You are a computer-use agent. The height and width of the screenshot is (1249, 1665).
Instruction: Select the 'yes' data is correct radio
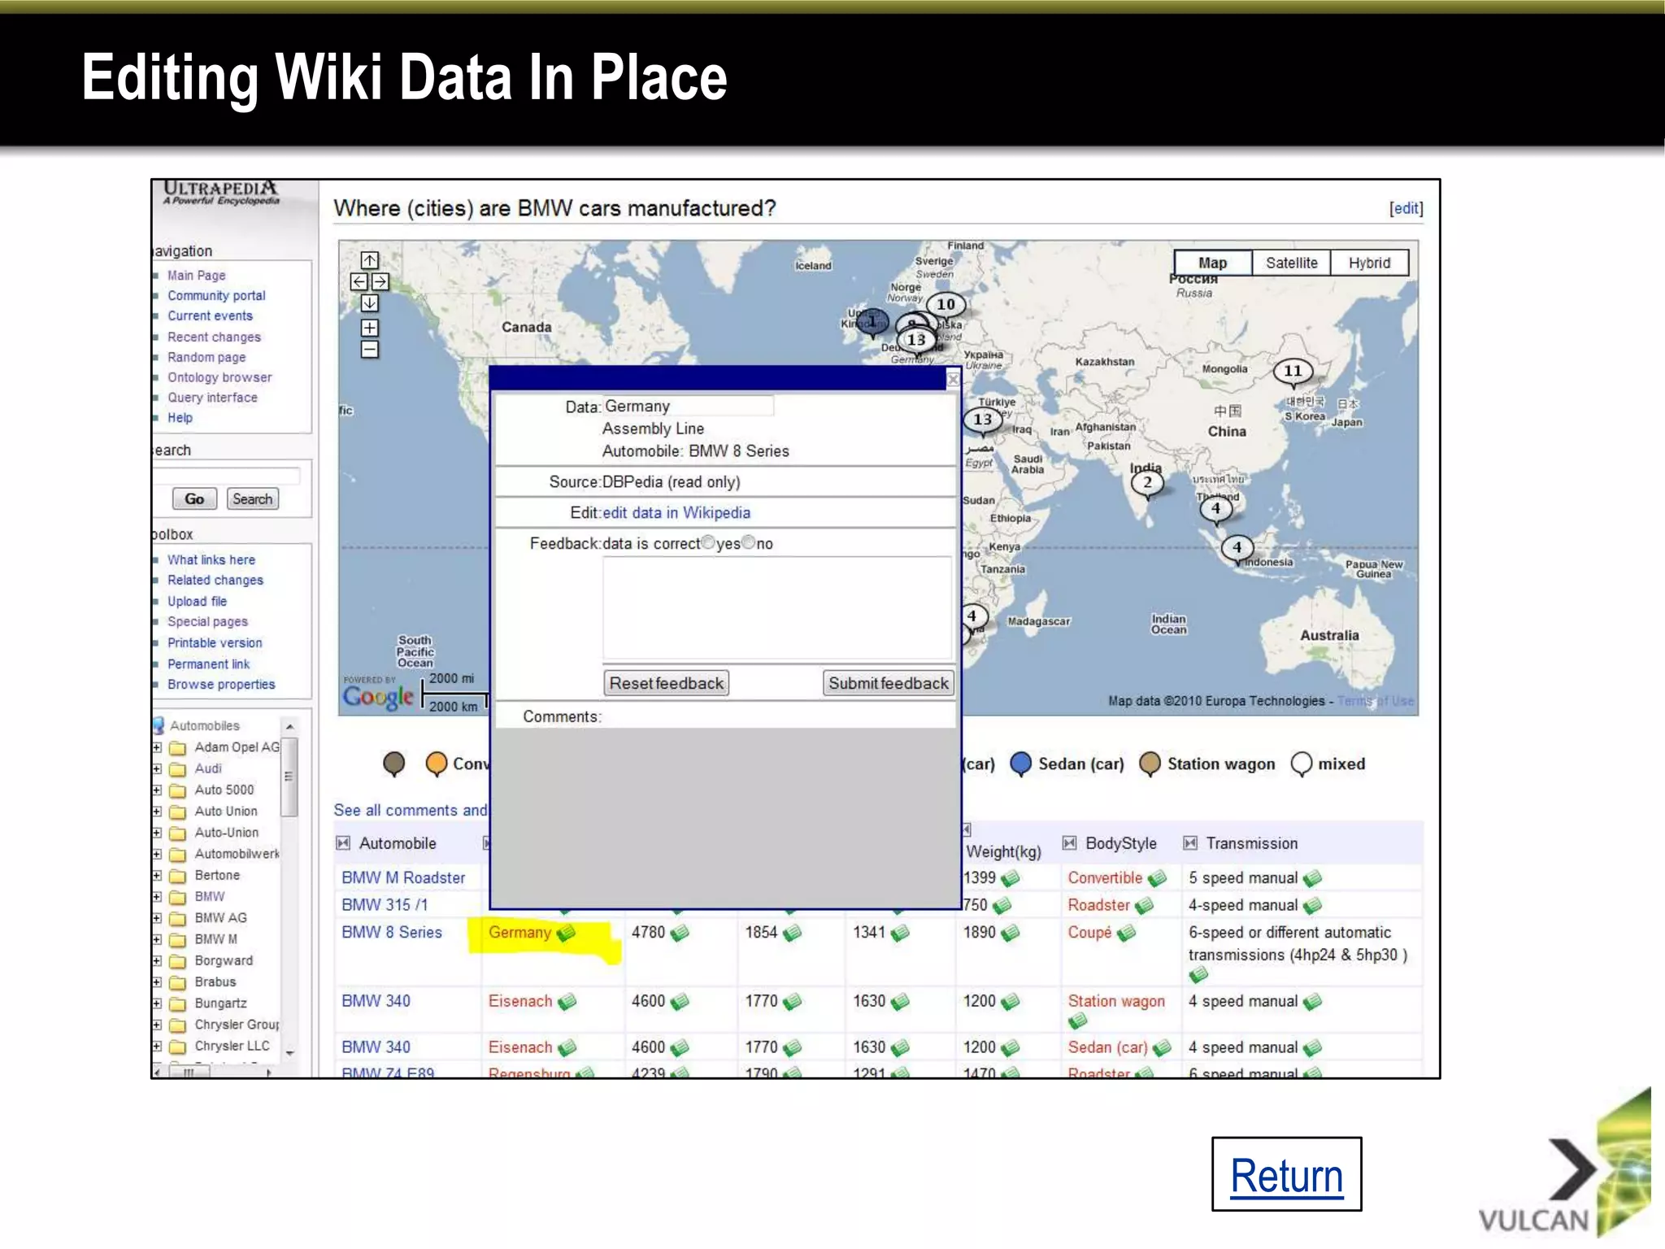click(708, 542)
